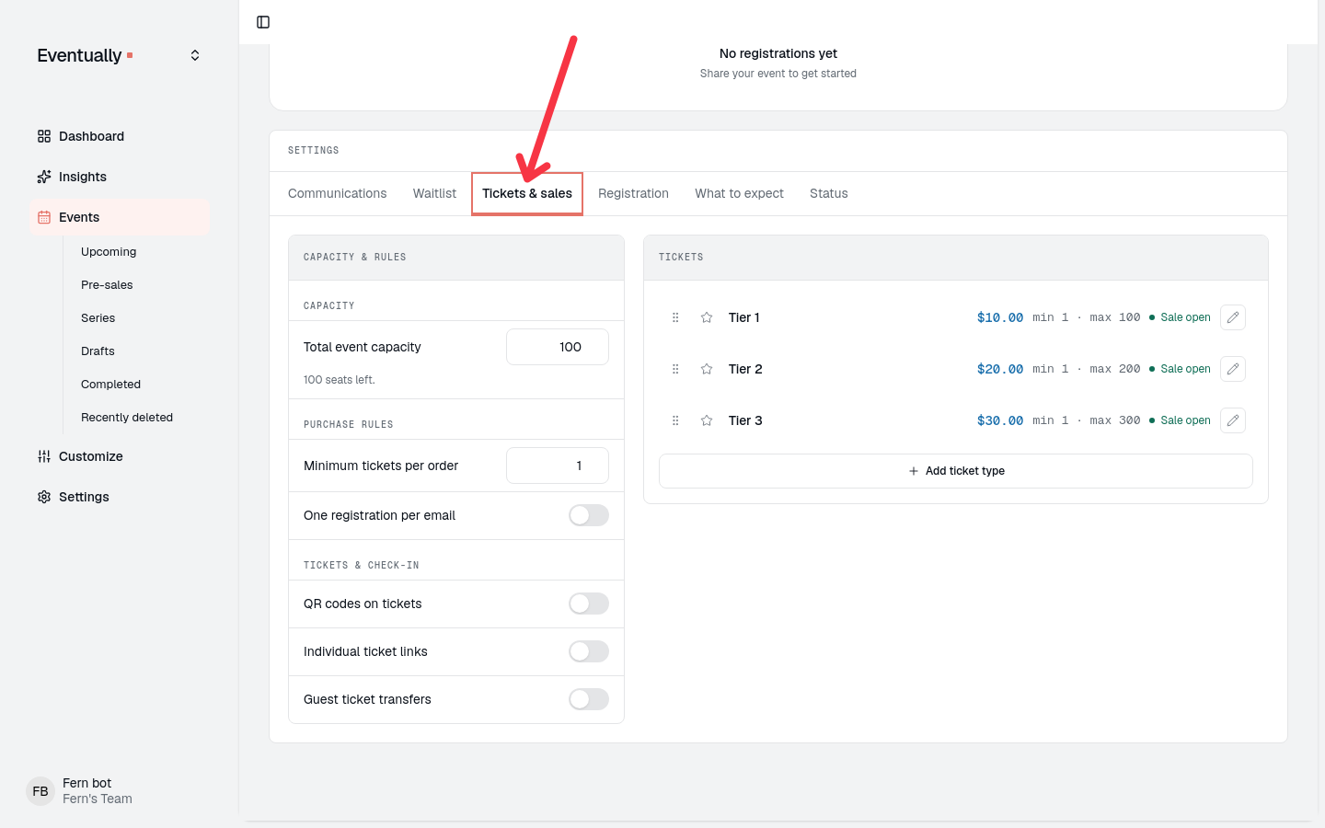Click '100 seats left.' text

tap(340, 380)
